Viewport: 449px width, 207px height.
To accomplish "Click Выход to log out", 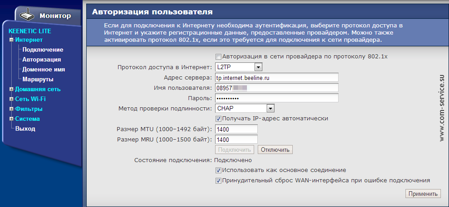I will click(25, 129).
